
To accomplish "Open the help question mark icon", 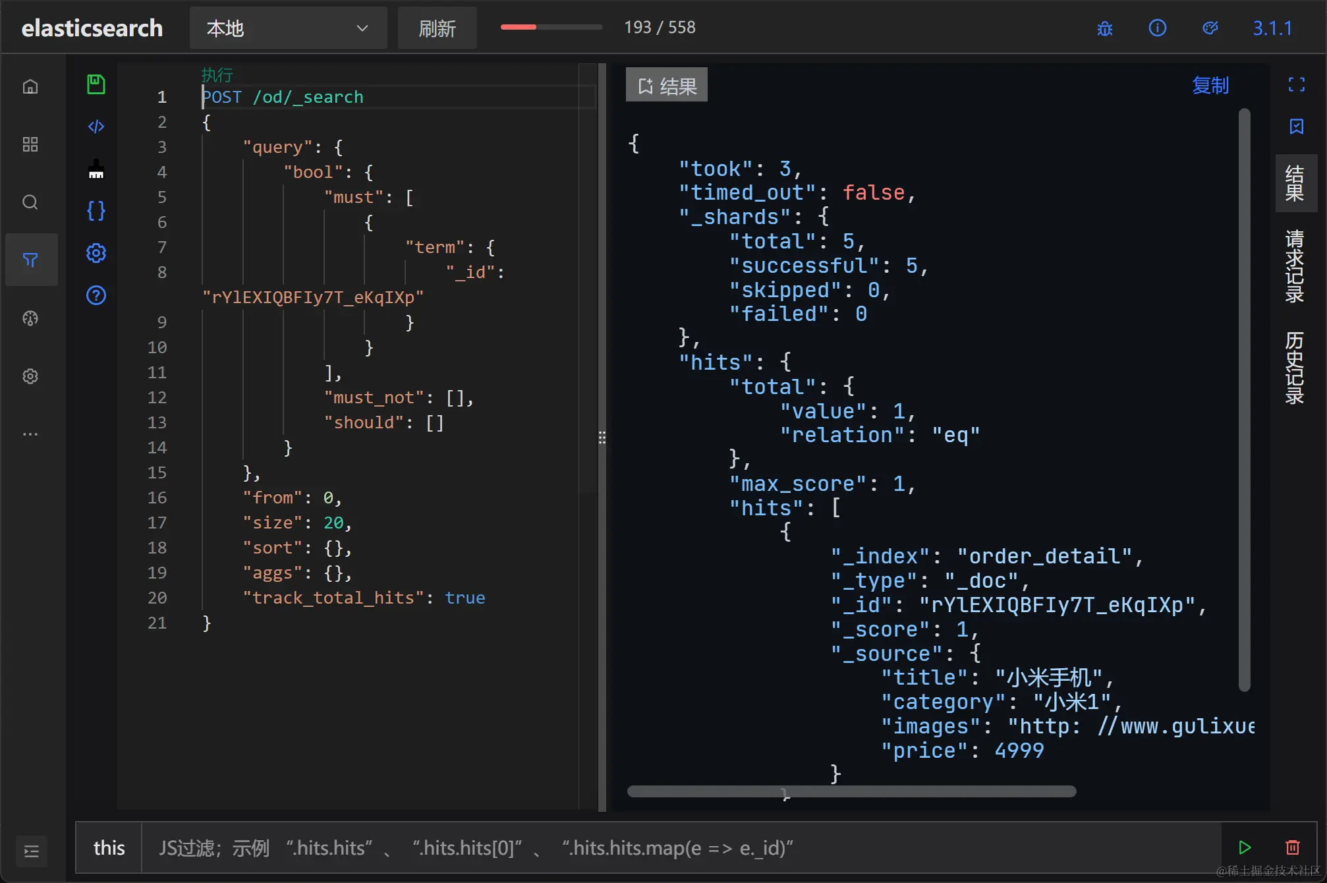I will [x=96, y=295].
